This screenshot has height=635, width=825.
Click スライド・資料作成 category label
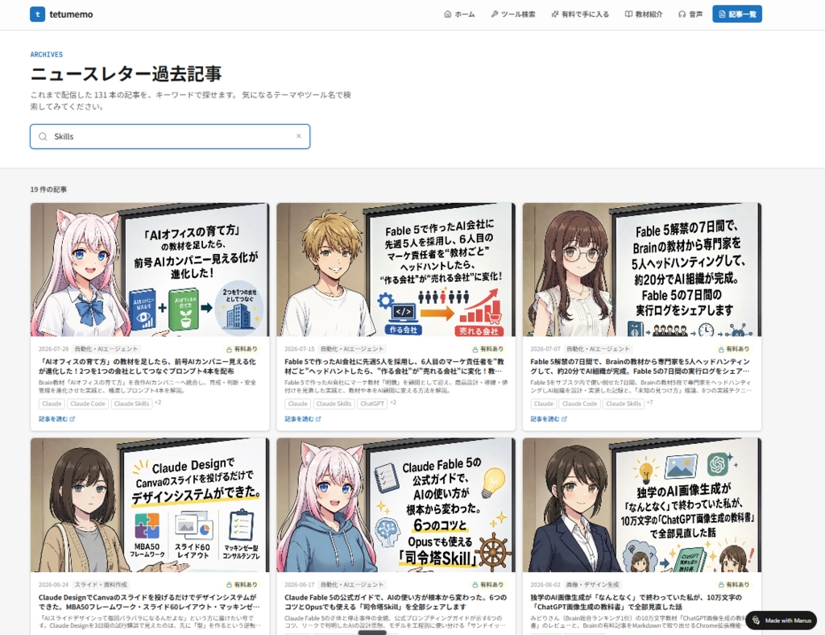101,584
